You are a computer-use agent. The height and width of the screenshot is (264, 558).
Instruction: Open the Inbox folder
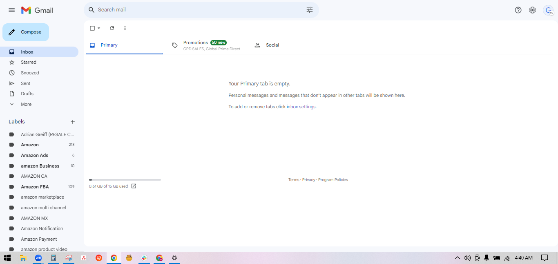click(39, 52)
